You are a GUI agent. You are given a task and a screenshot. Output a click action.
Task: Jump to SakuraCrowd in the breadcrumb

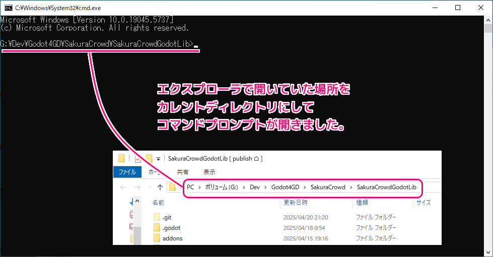[328, 187]
